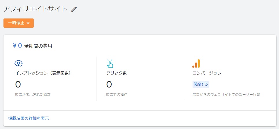Open the 一時停止 status dropdown
279x129 pixels.
(x=19, y=23)
